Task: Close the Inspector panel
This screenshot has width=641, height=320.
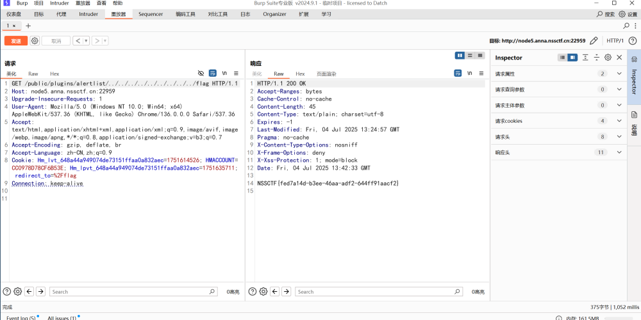Action: [619, 58]
